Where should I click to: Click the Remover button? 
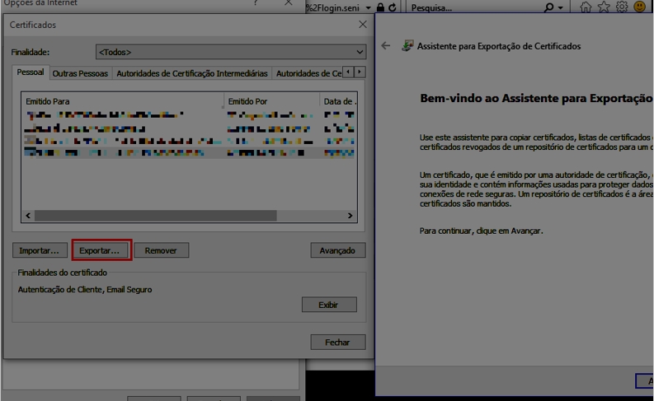click(161, 250)
